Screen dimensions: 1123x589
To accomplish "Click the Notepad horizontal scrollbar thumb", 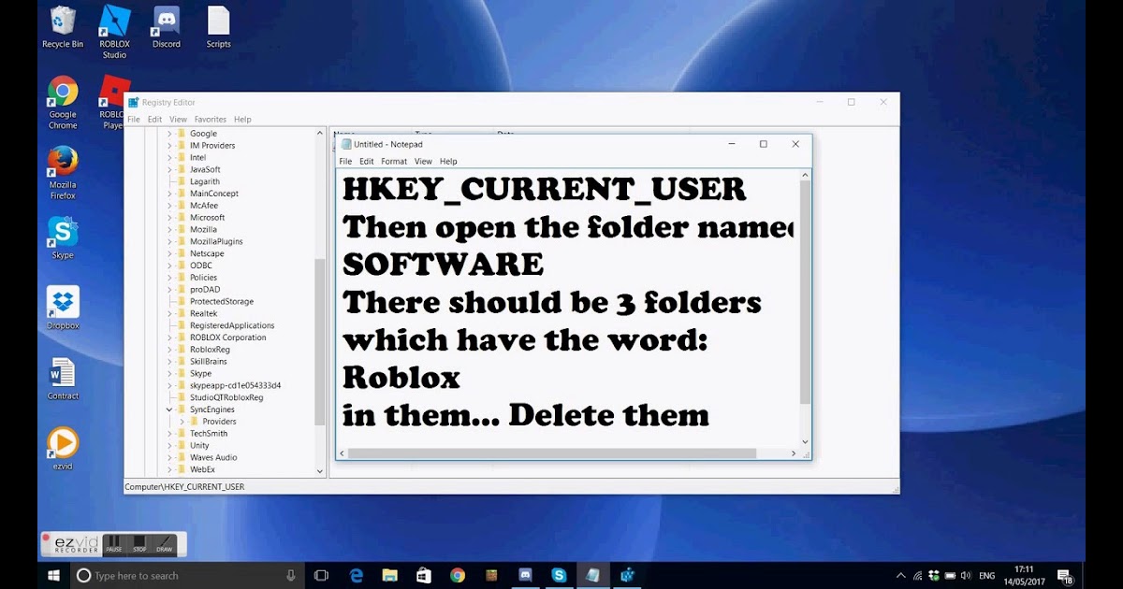I will pyautogui.click(x=553, y=453).
